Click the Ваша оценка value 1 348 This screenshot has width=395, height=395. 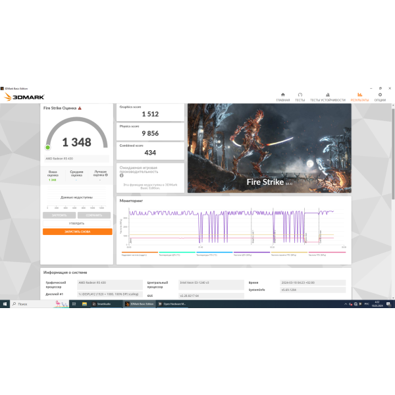coord(53,180)
